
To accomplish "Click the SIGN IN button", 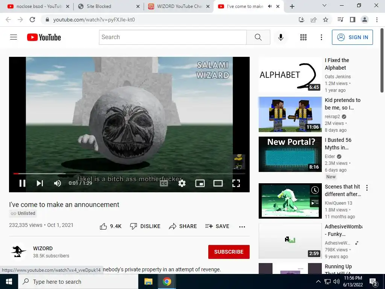I will coord(352,37).
